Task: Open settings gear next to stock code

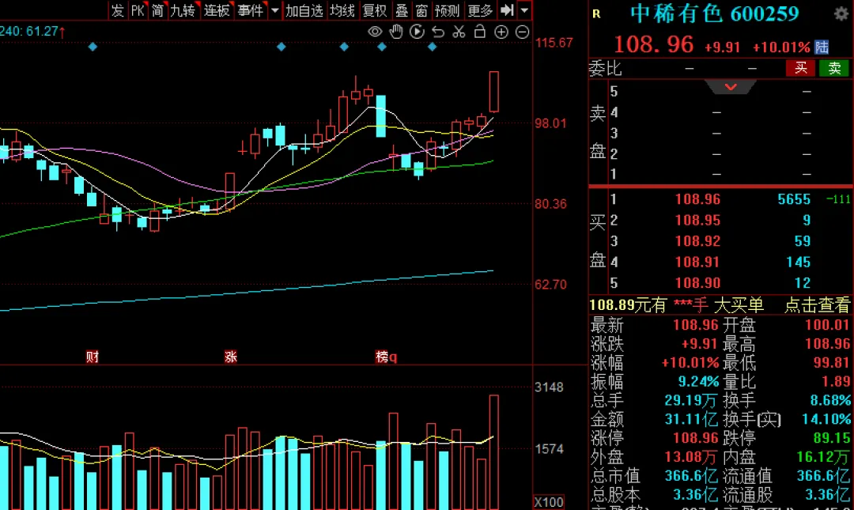Action: tap(841, 13)
